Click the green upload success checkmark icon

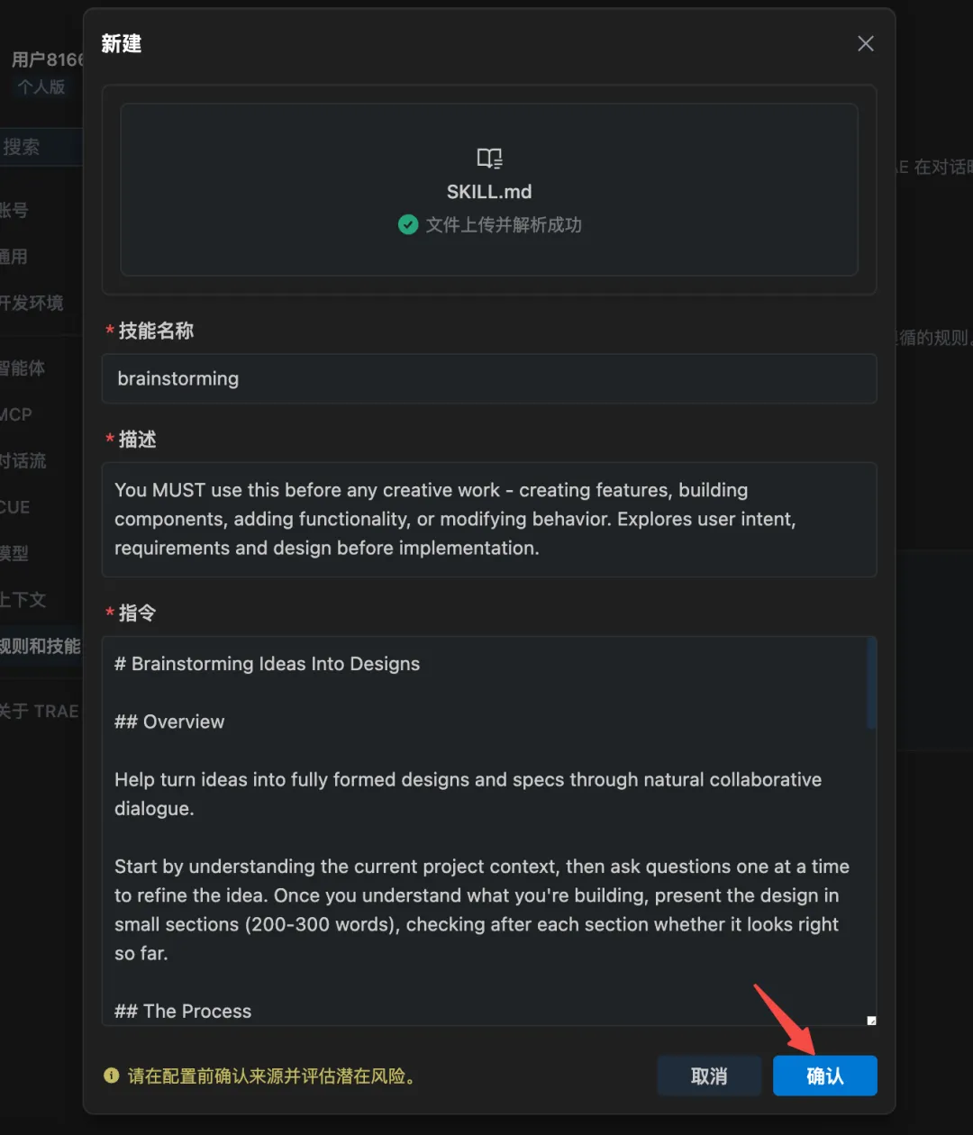pyautogui.click(x=408, y=225)
